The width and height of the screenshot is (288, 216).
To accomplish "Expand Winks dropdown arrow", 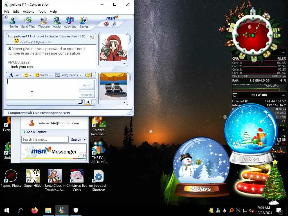I will (x=51, y=75).
